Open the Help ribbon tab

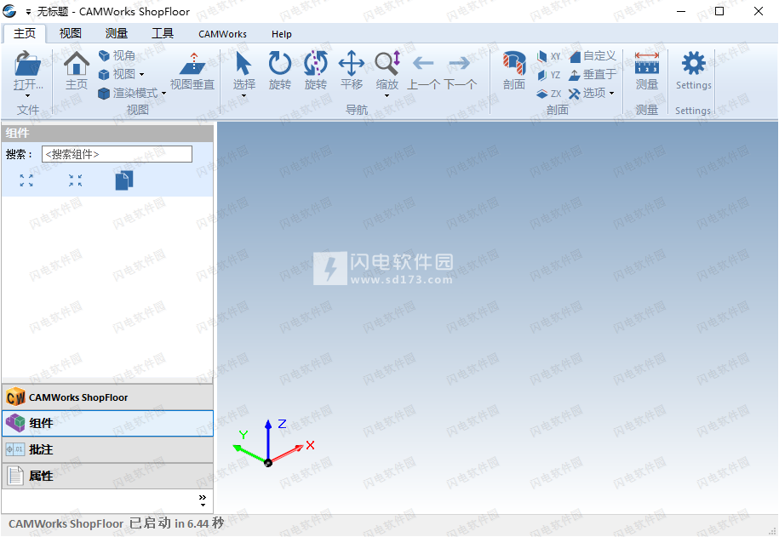click(x=281, y=34)
